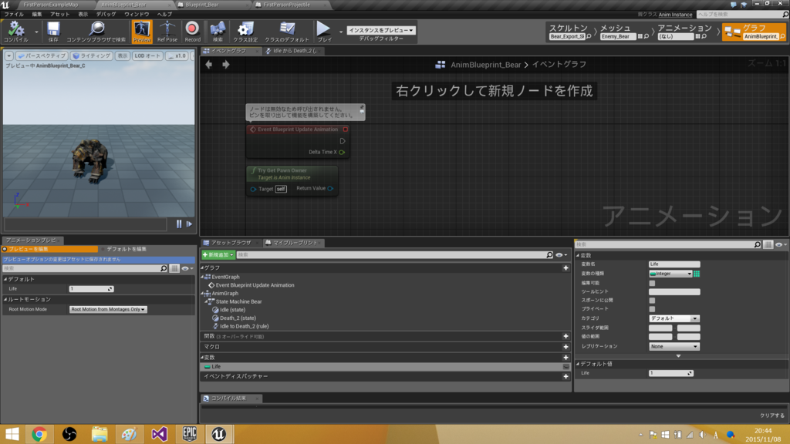Select Idle to Death_2 (rule) tree item
This screenshot has height=444, width=790.
click(x=244, y=326)
